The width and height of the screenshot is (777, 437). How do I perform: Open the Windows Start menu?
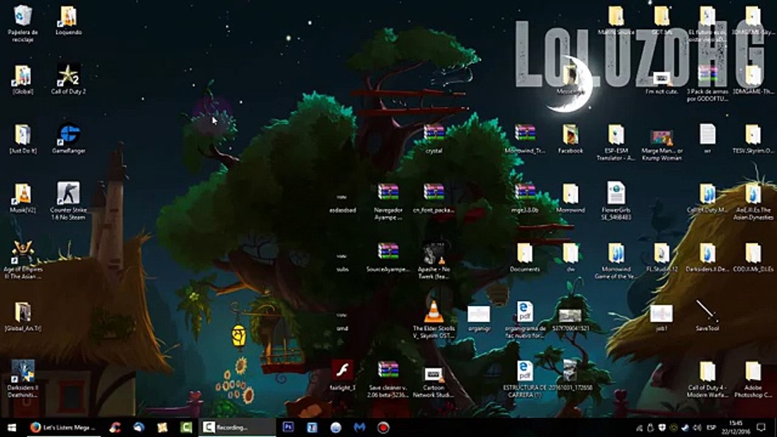point(12,427)
